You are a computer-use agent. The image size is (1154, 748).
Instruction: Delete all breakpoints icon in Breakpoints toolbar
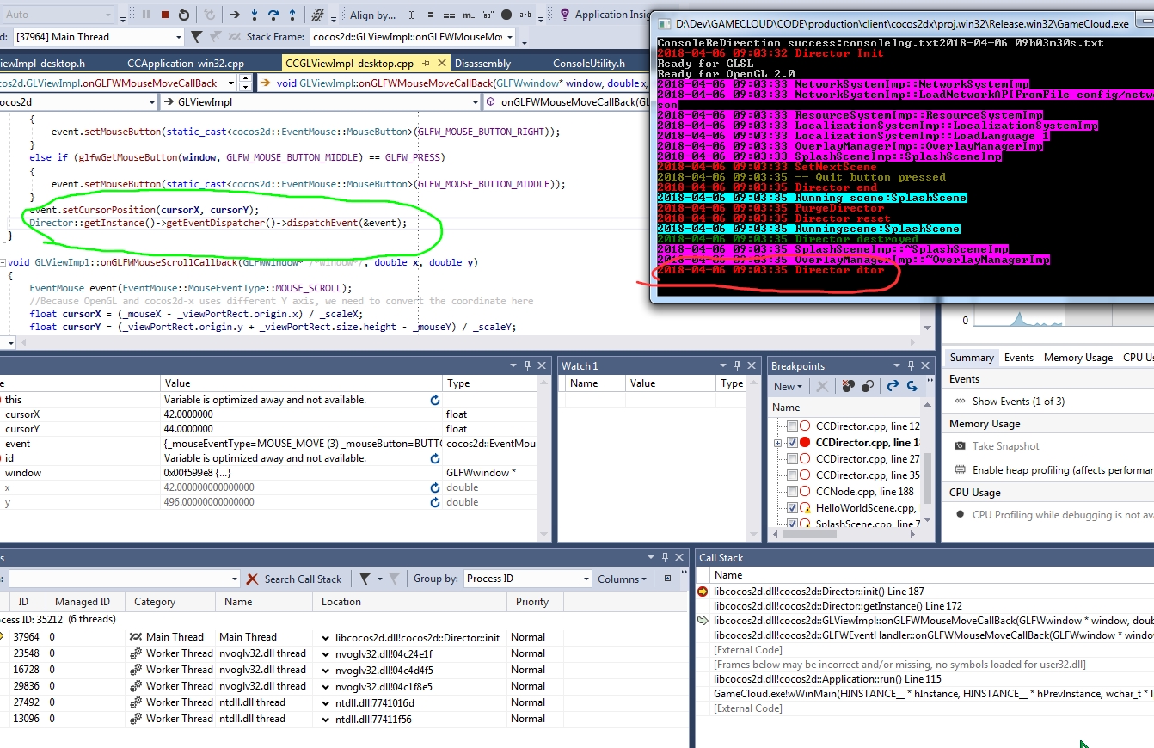(x=848, y=387)
